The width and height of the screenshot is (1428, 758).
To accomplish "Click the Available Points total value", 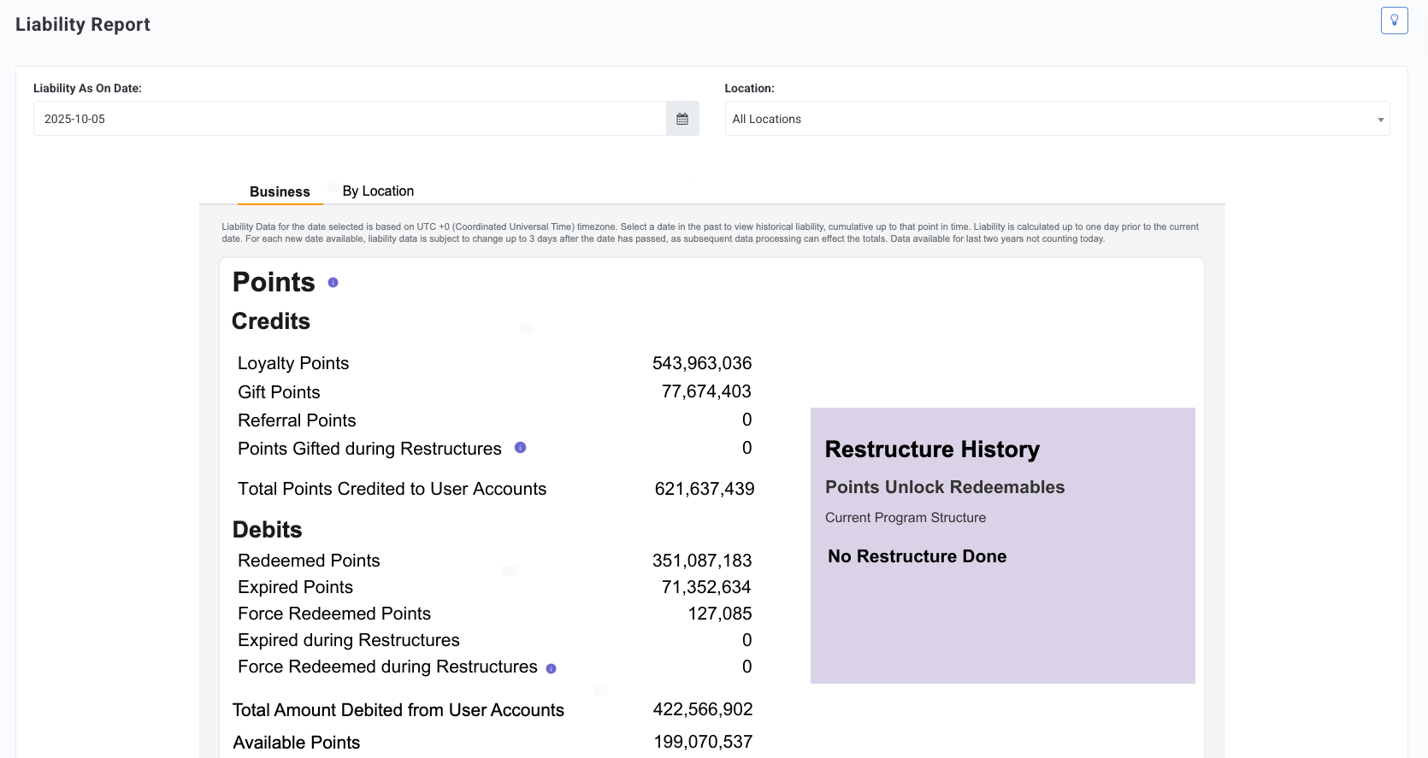I will 703,742.
